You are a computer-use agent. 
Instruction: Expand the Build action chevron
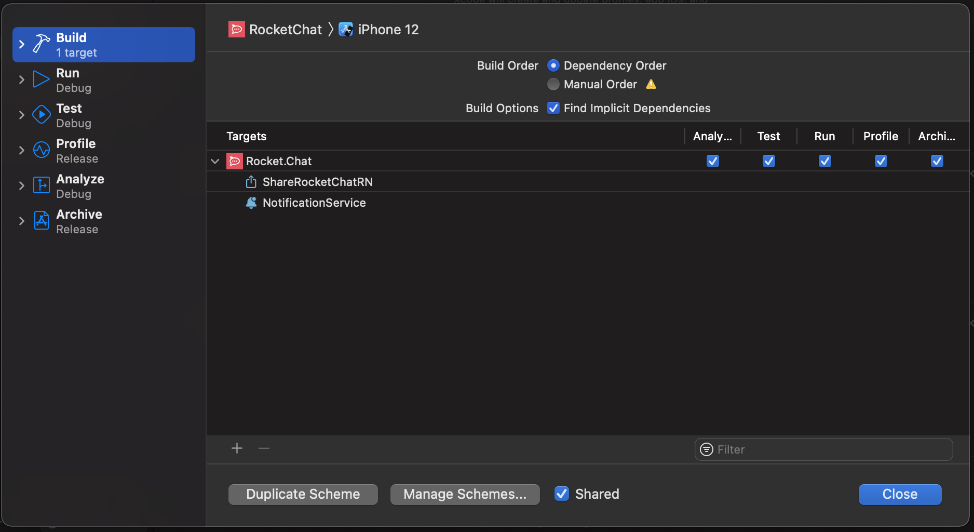21,44
